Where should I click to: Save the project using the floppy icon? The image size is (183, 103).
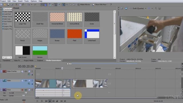coord(8,5)
